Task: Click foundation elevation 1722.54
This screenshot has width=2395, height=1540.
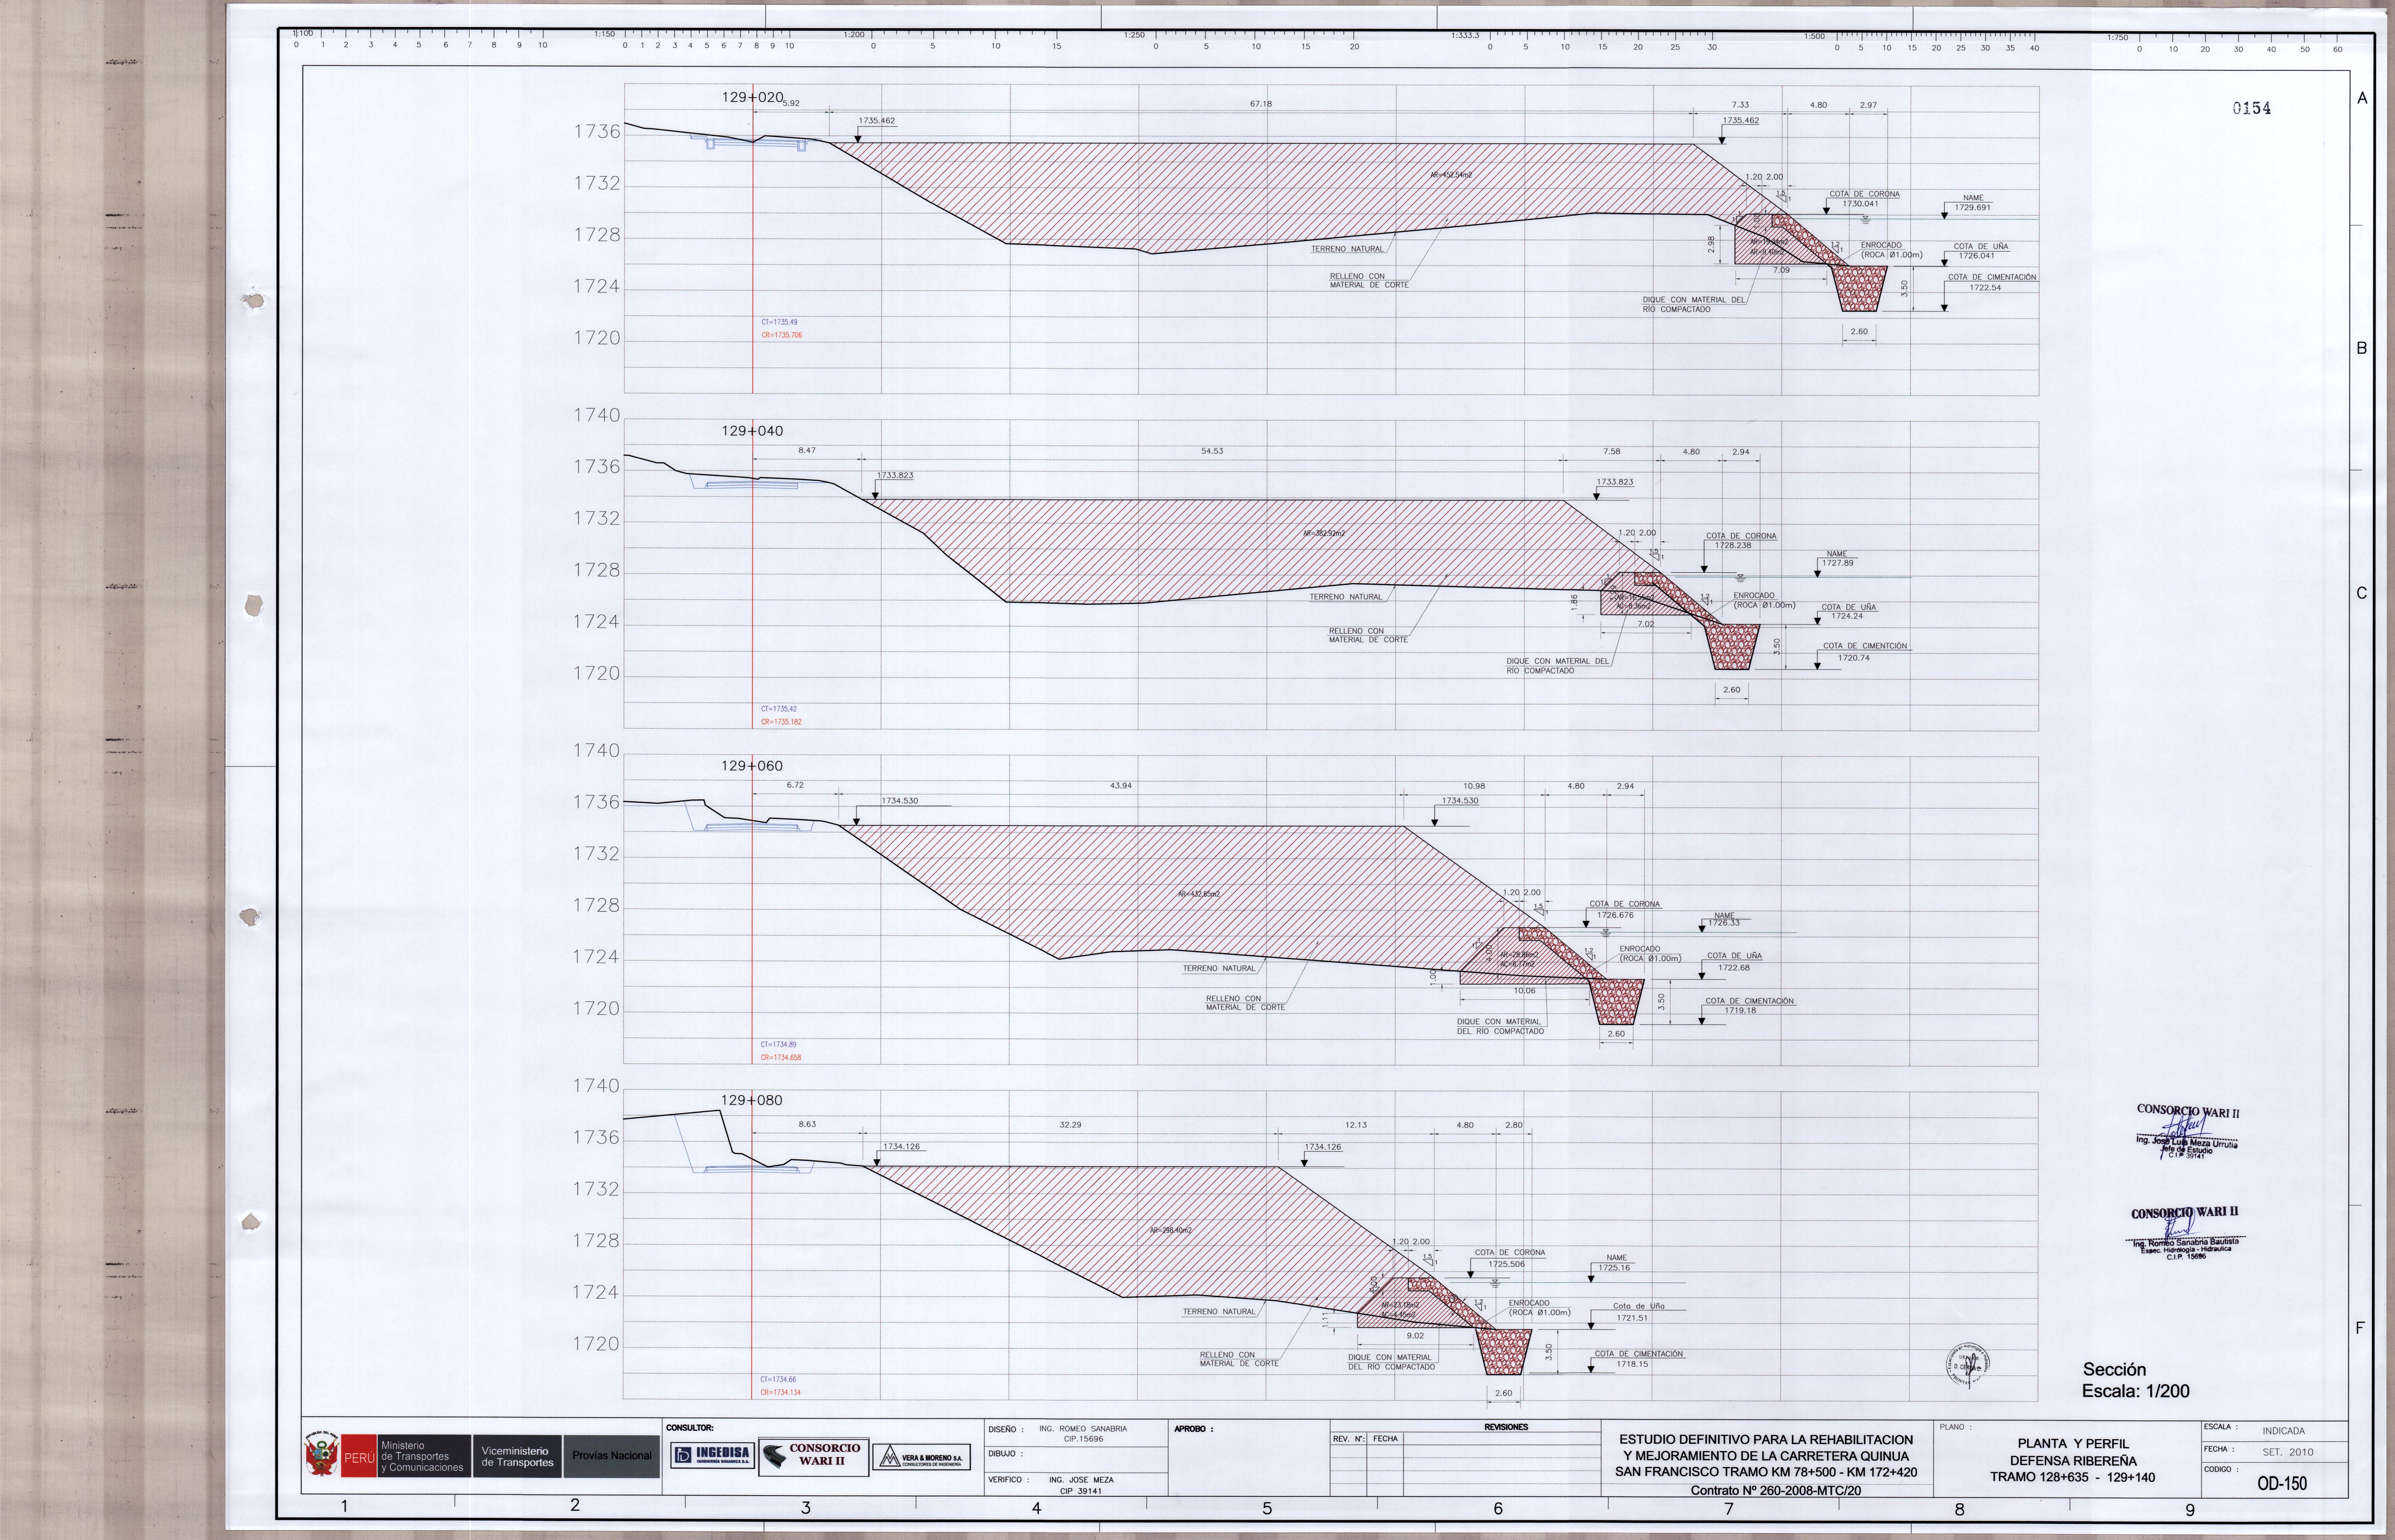Action: (x=1985, y=288)
